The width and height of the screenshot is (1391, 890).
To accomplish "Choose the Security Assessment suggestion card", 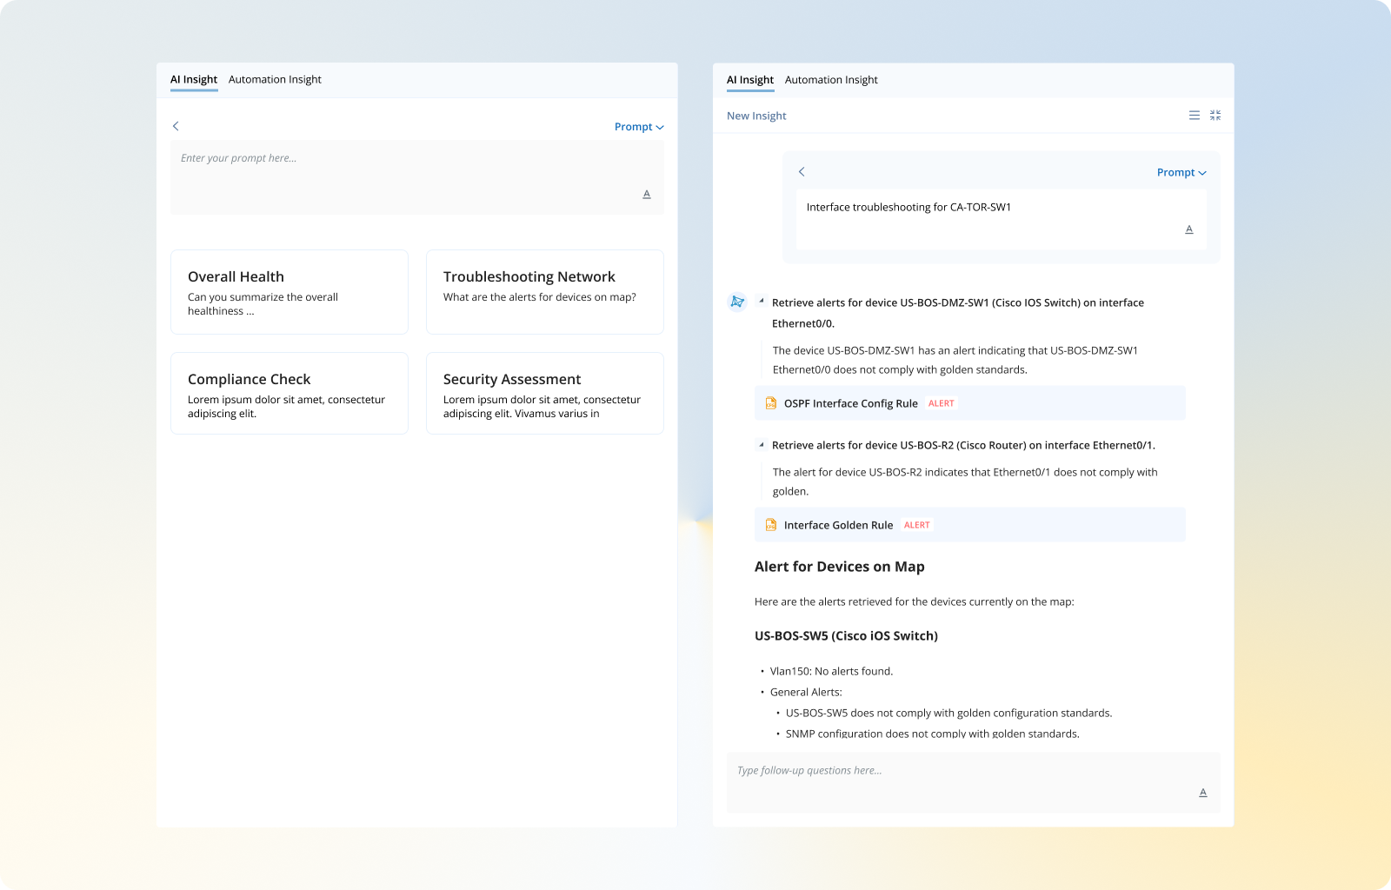I will click(545, 393).
